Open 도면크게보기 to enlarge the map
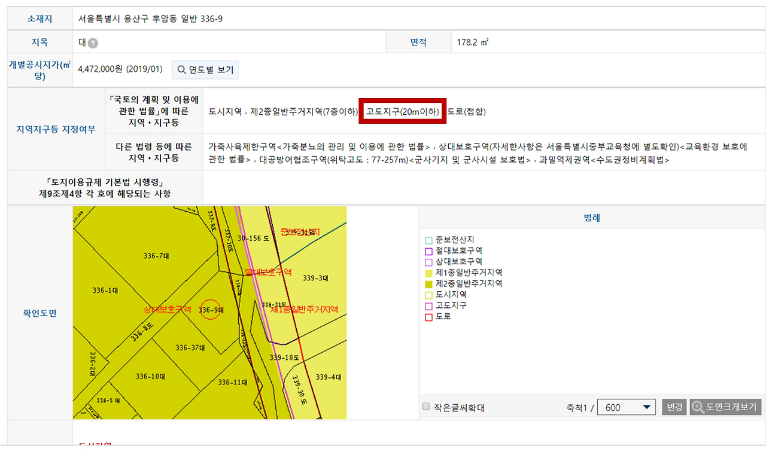766x449 pixels. pos(725,407)
